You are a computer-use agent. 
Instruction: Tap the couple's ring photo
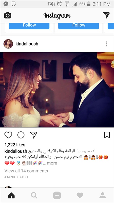tap(57, 90)
